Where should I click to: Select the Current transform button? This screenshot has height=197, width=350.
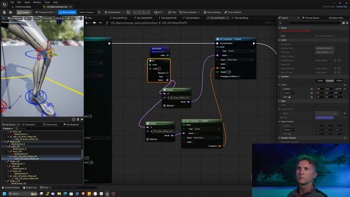tap(329, 81)
